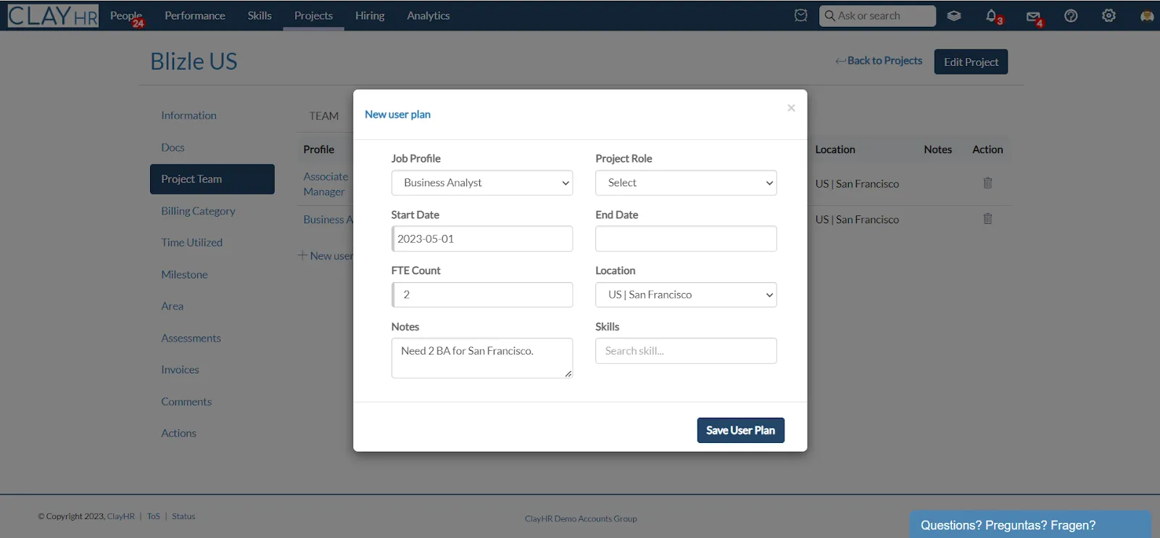Open the inbox icon beside search

click(800, 15)
